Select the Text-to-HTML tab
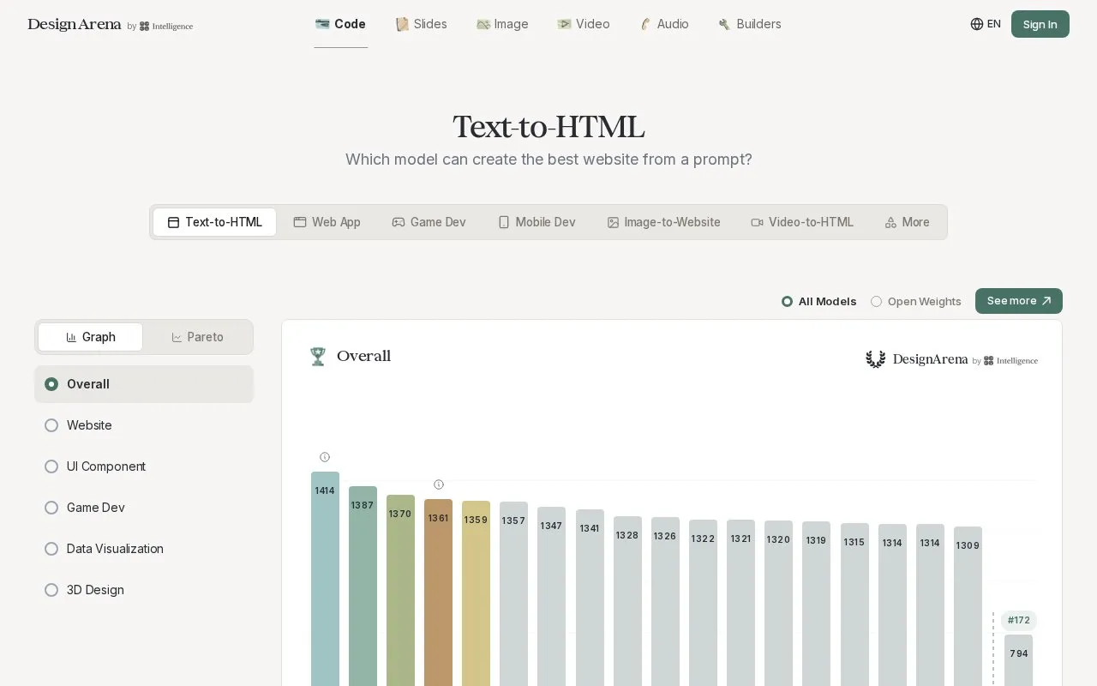 [214, 222]
